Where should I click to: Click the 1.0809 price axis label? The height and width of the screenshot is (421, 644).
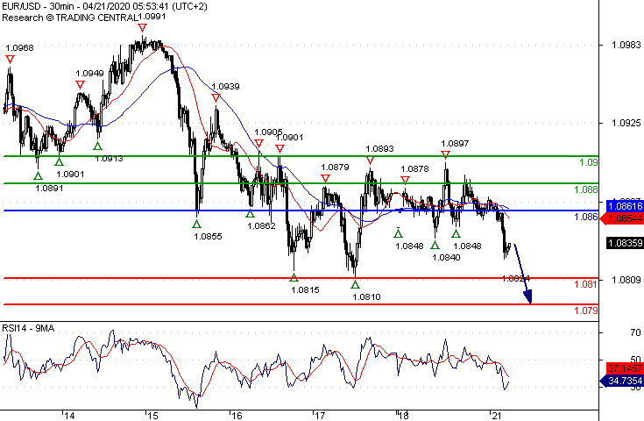coord(626,280)
